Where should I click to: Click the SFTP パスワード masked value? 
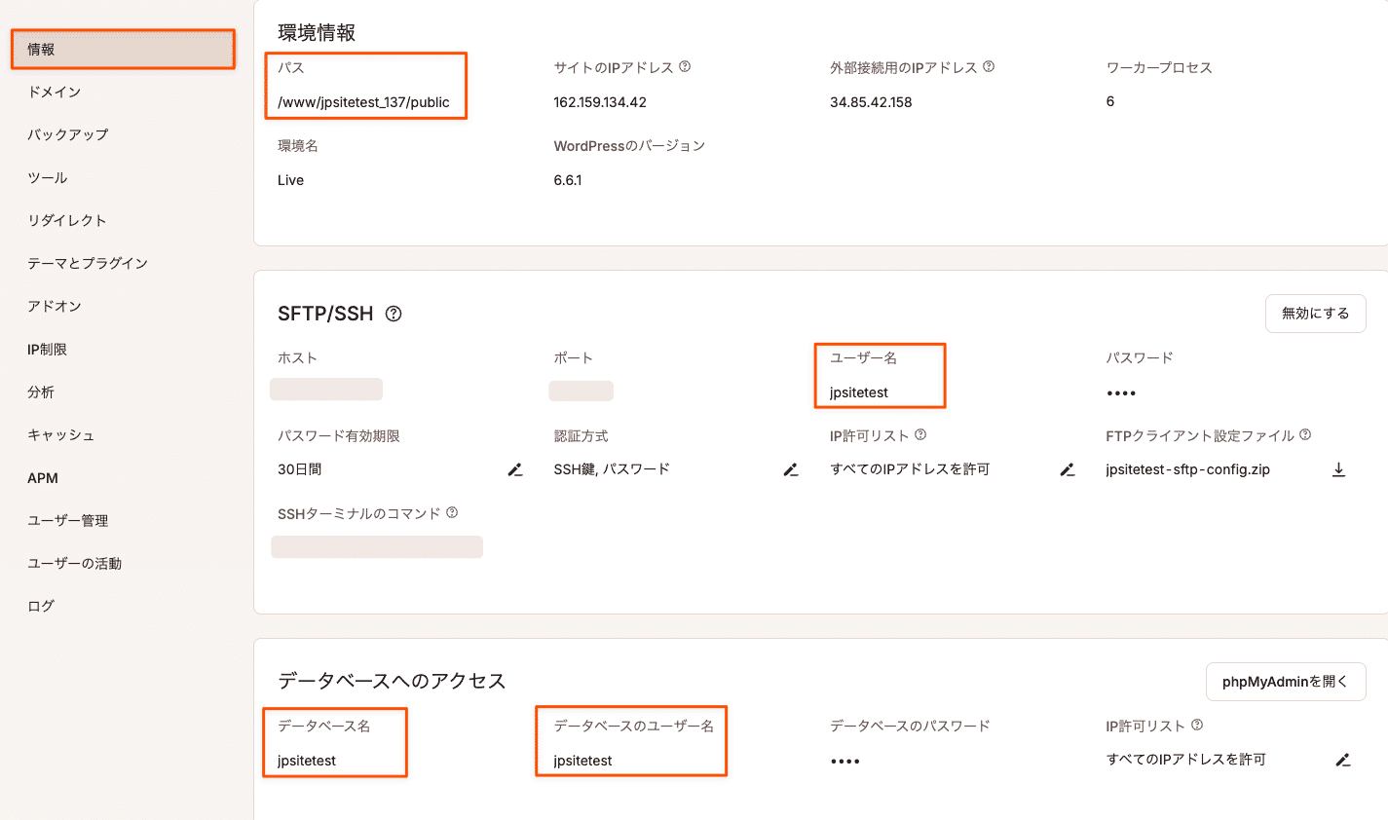click(1121, 393)
